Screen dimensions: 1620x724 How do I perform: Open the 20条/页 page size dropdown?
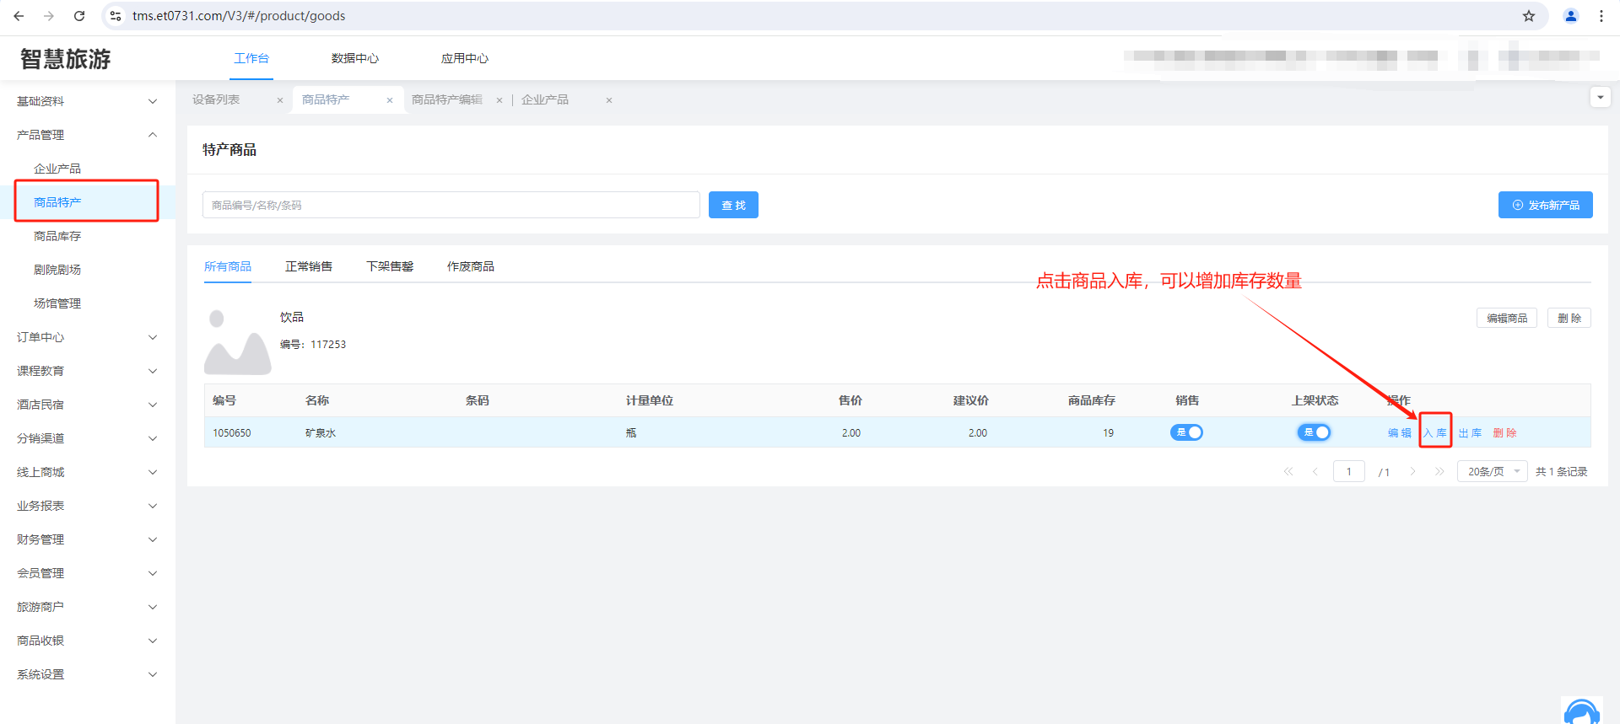point(1492,472)
